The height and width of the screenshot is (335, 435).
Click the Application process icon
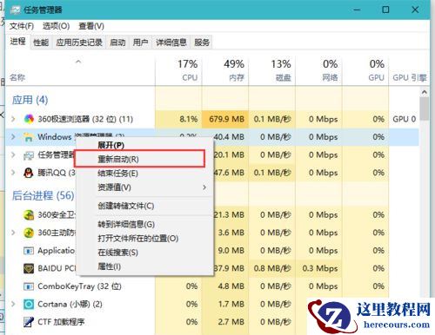tap(29, 251)
